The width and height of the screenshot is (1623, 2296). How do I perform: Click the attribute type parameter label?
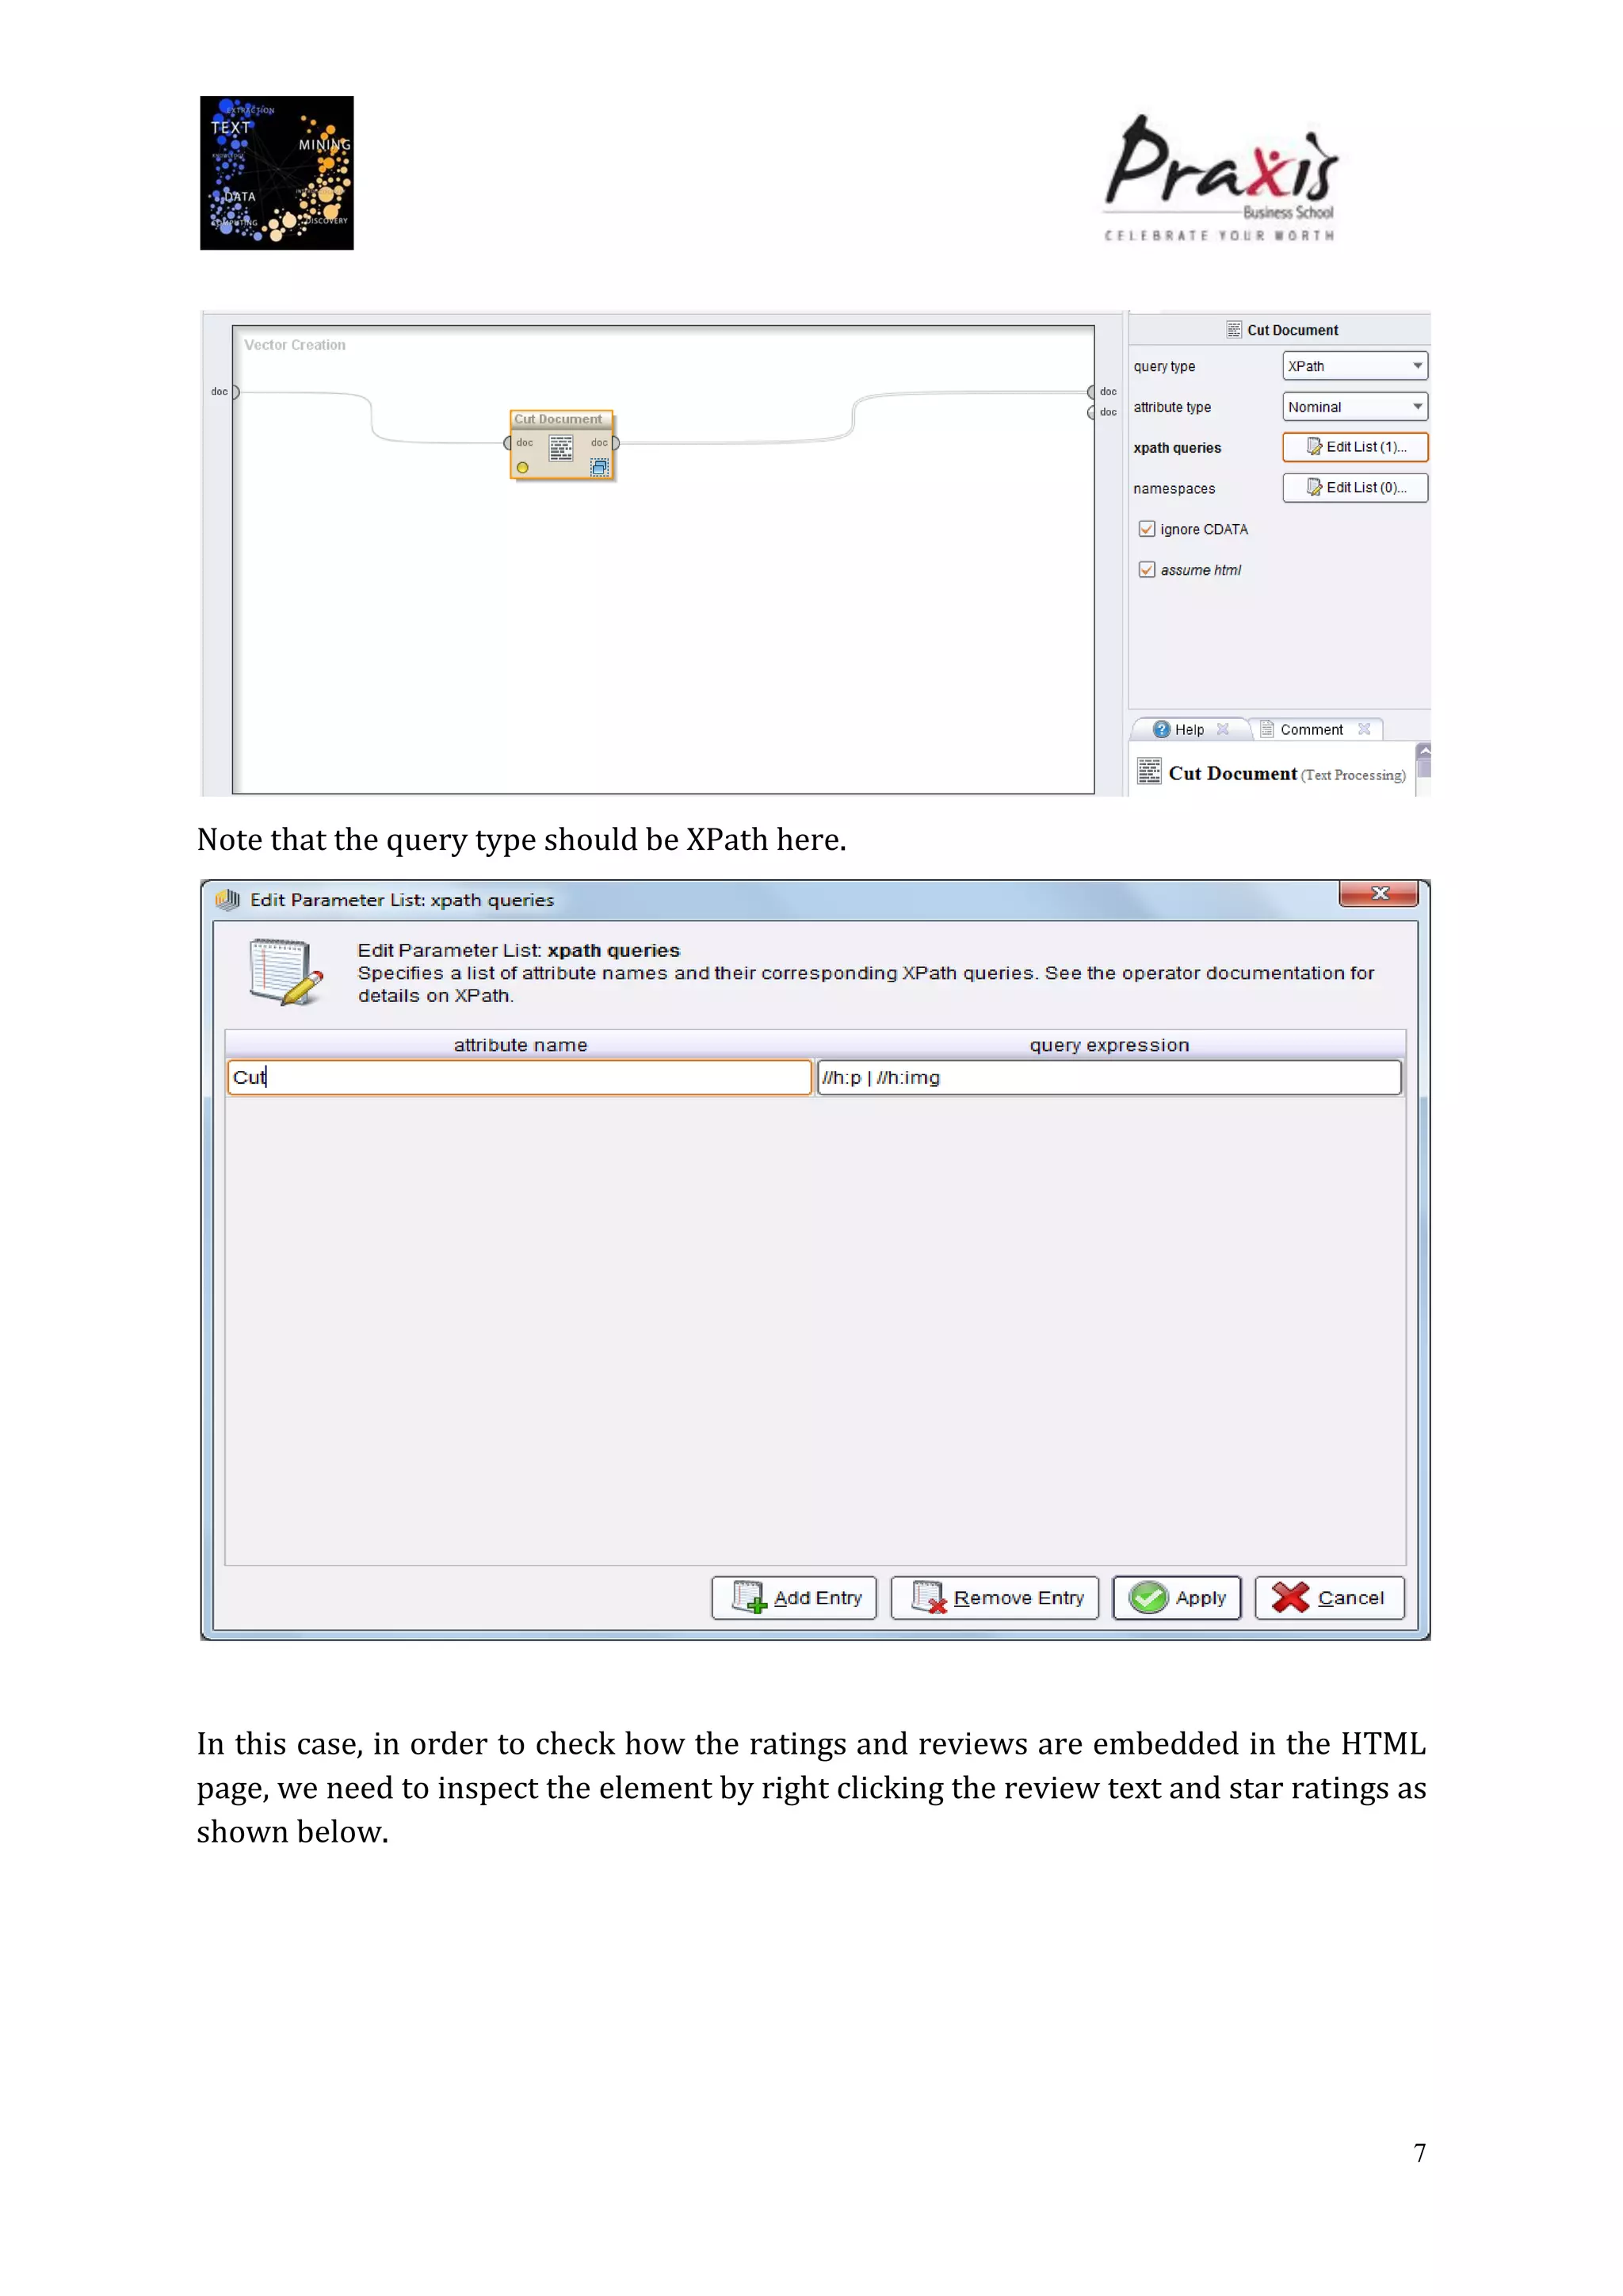1172,407
